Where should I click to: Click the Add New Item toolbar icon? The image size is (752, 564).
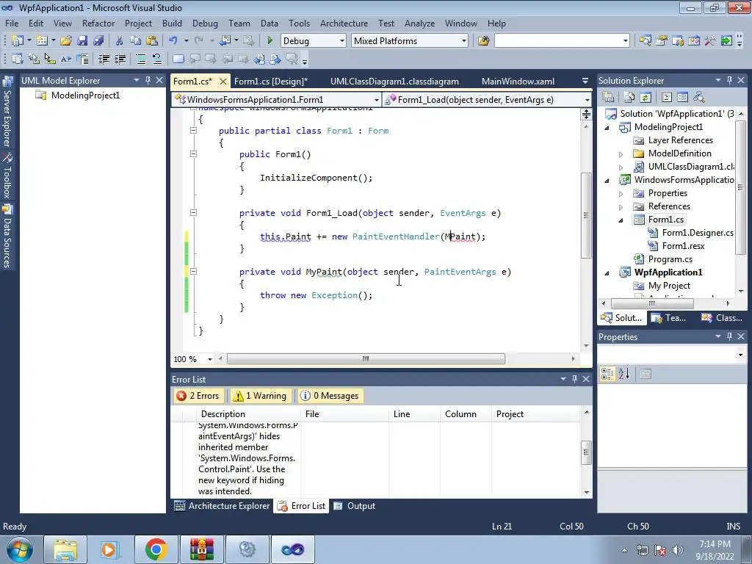42,41
